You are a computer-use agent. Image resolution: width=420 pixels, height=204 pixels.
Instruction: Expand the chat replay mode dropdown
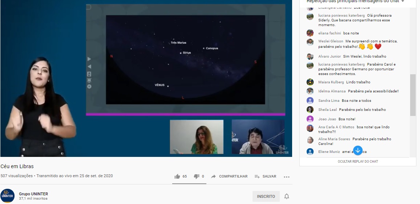(x=403, y=1)
